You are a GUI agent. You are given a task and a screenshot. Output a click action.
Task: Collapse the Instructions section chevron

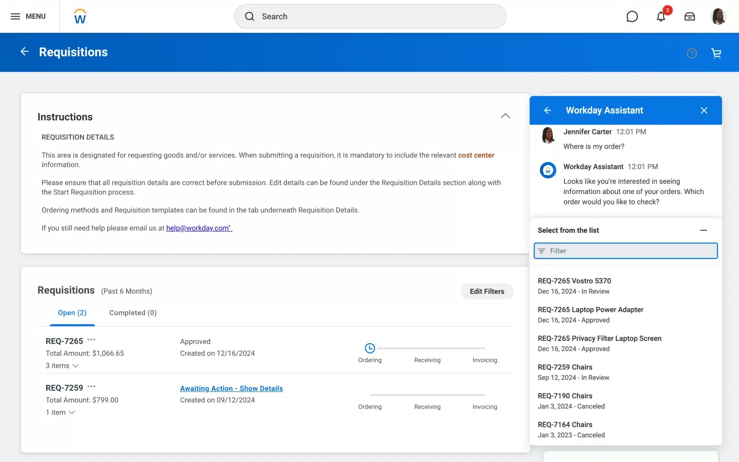pyautogui.click(x=505, y=115)
